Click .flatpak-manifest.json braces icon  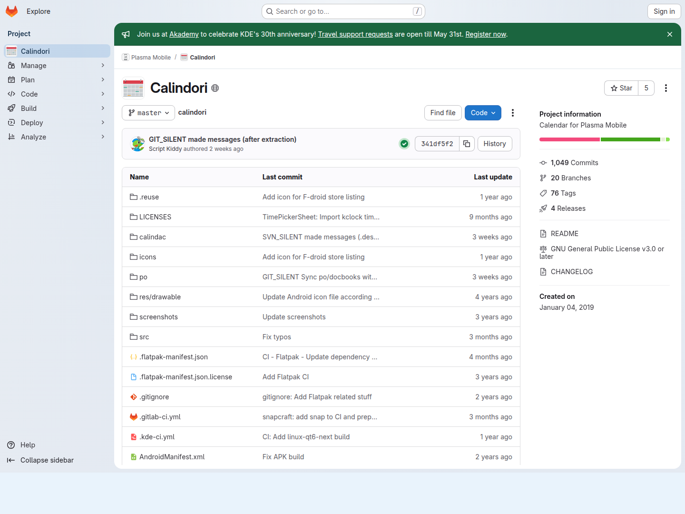(134, 357)
